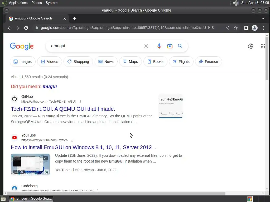270x202 pixels.
Task: Click scroll down arrow of page
Action: 267,189
